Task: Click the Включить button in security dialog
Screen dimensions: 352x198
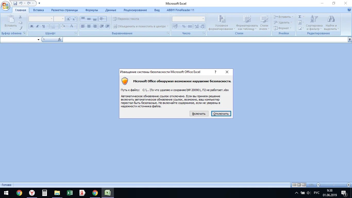Action: [199, 114]
